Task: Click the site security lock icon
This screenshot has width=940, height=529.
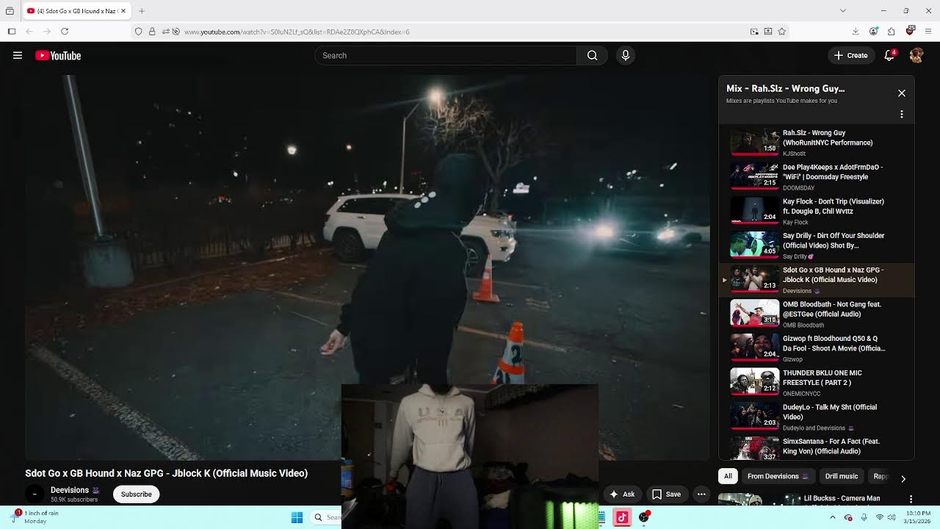Action: (152, 32)
